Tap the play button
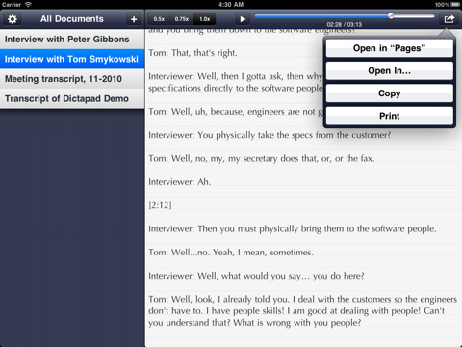 [243, 19]
